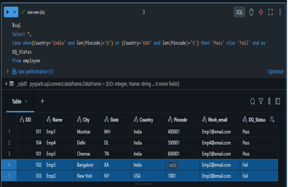Viewport: 288px width, 187px height.
Task: Search the results table
Action: coord(252,101)
